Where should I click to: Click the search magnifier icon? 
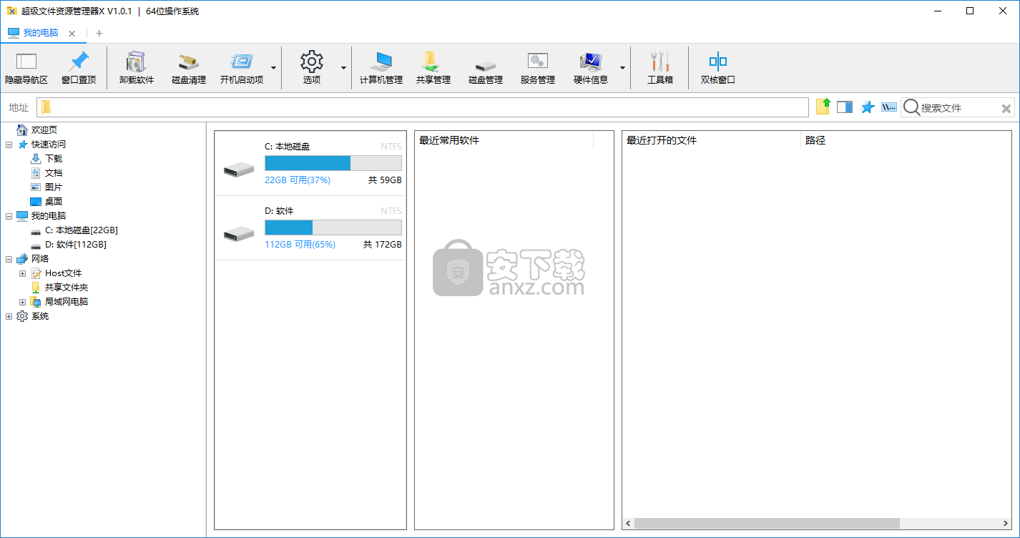tap(911, 107)
